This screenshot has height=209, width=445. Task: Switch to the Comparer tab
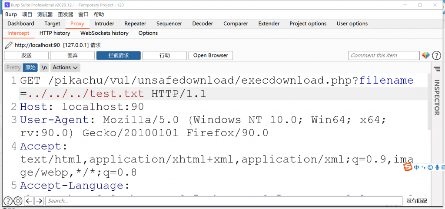click(x=236, y=24)
